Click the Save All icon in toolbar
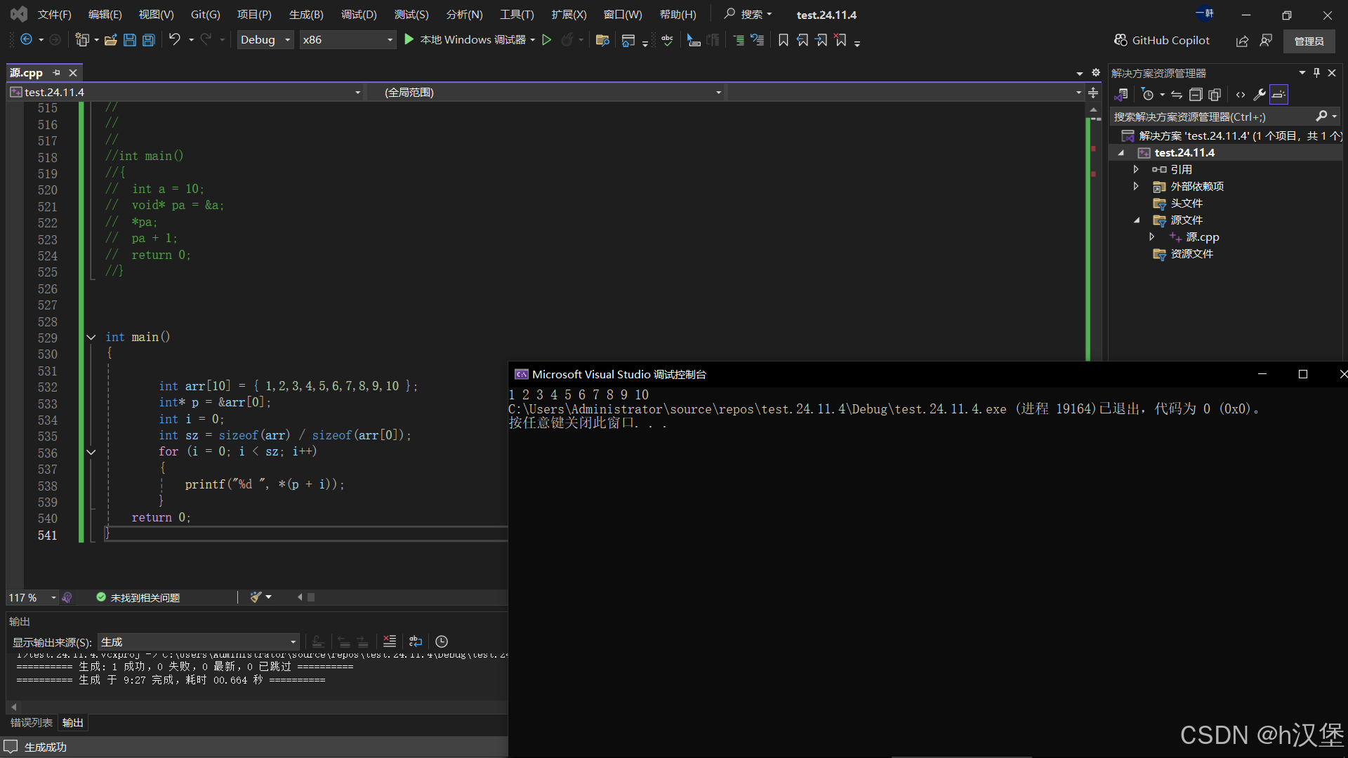 149,40
